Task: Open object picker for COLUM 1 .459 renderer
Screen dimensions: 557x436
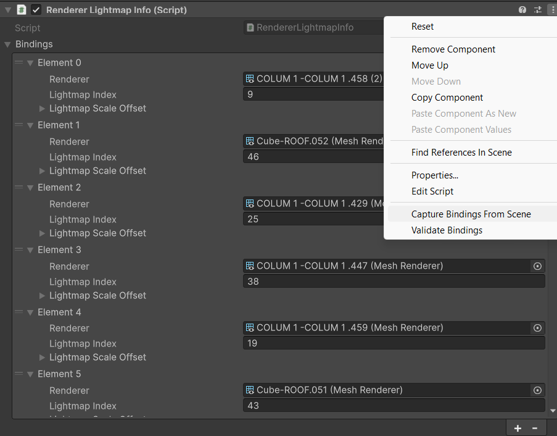Action: point(537,328)
